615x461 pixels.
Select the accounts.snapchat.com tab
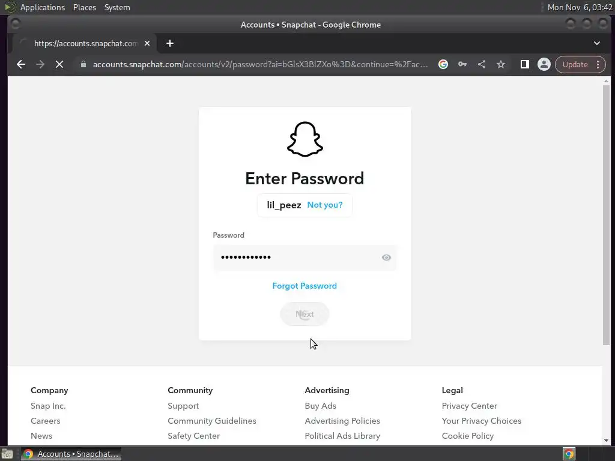[x=85, y=43]
